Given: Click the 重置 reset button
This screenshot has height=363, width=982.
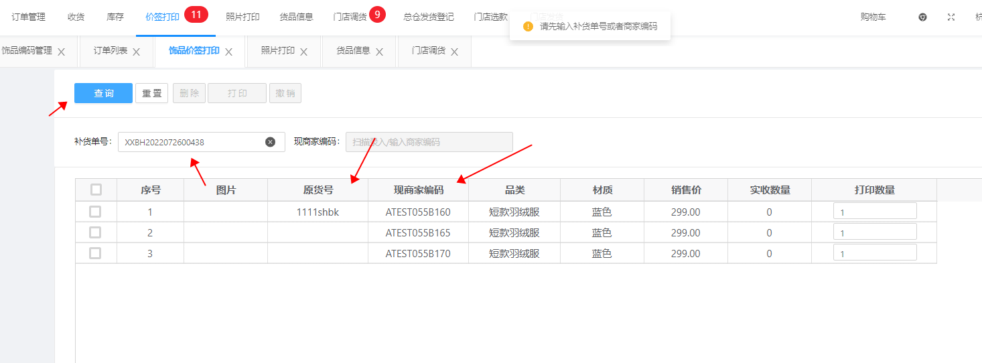Looking at the screenshot, I should (x=151, y=93).
